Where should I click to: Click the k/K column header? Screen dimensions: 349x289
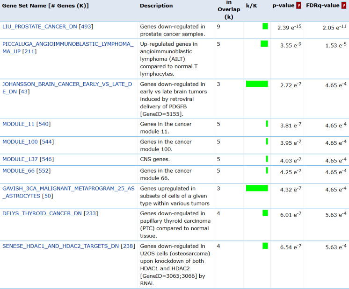252,6
